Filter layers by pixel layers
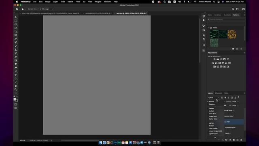 (222, 98)
